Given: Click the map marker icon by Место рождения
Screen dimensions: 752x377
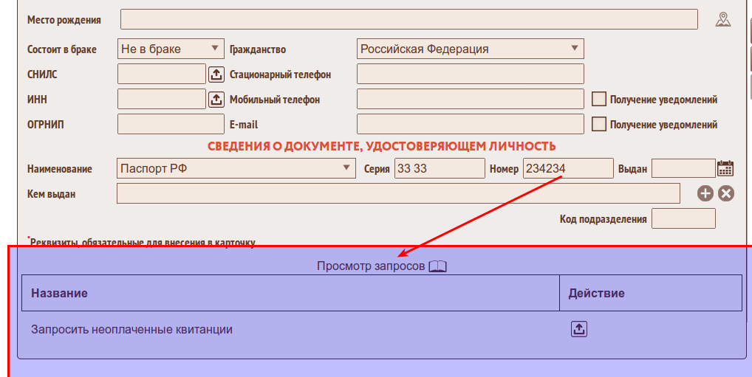Looking at the screenshot, I should [x=722, y=20].
